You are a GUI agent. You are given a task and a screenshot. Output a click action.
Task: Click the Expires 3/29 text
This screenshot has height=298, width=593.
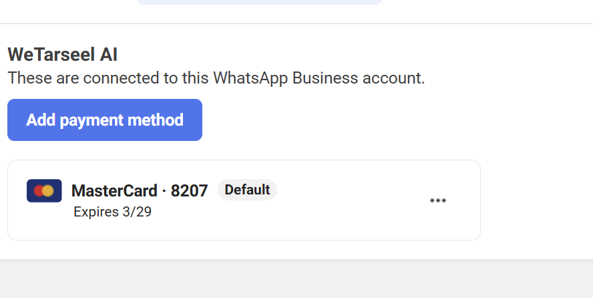pyautogui.click(x=112, y=212)
